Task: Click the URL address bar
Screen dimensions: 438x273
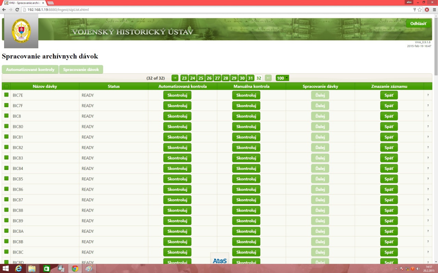Action: click(x=205, y=10)
